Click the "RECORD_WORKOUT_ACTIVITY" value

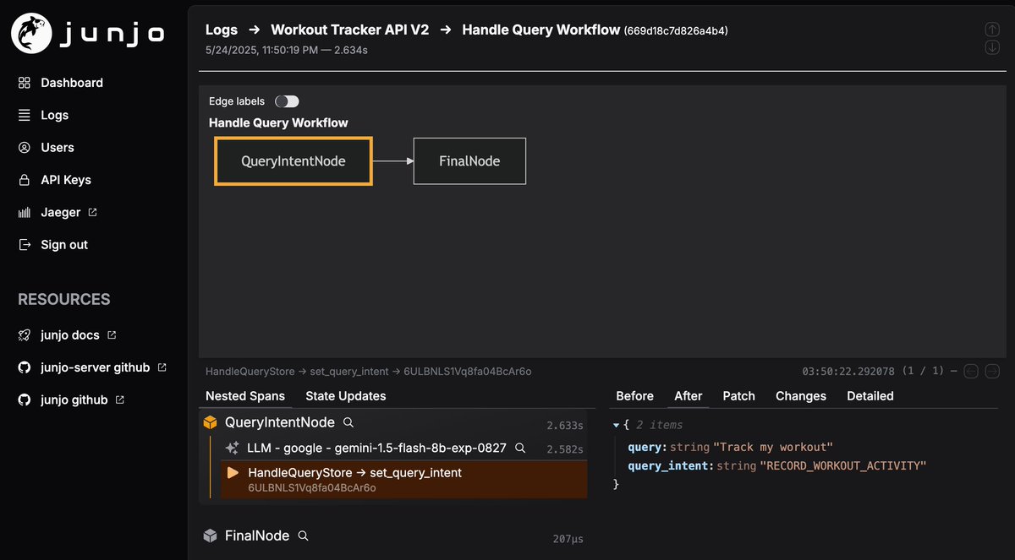point(843,465)
